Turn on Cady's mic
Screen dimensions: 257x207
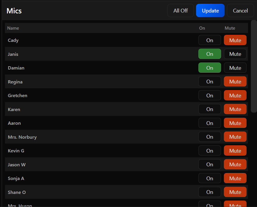210,40
